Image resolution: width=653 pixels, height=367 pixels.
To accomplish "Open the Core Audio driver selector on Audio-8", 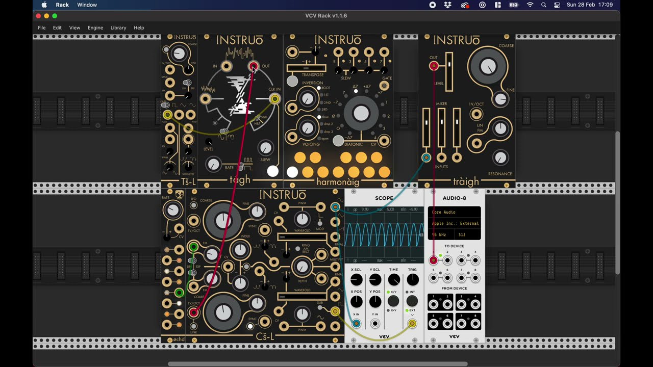I will click(455, 212).
